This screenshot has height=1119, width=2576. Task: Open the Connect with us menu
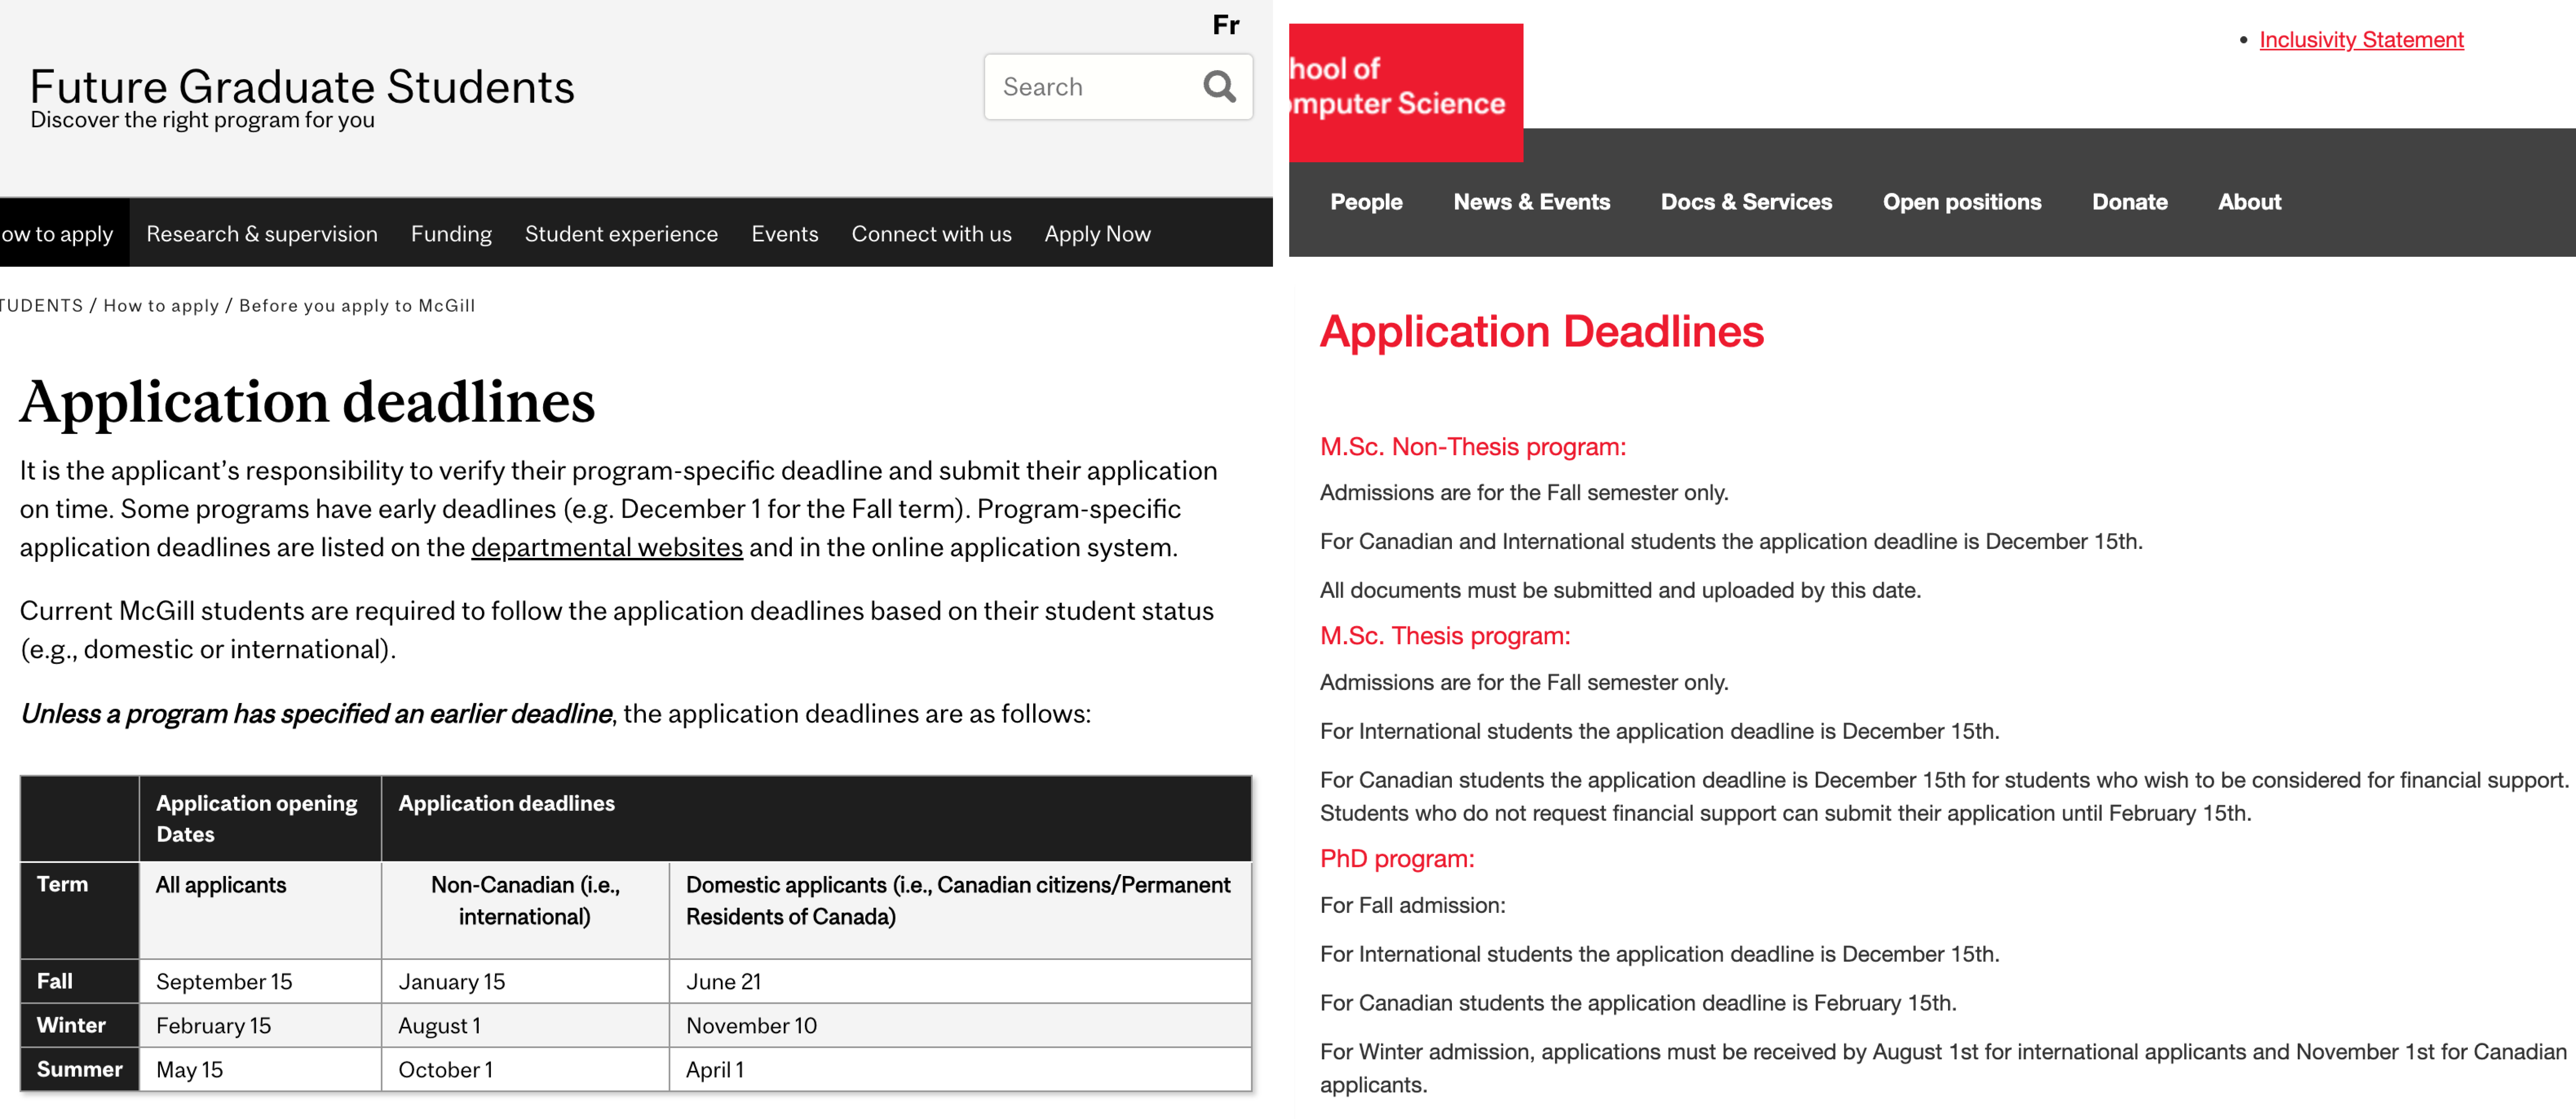931,234
